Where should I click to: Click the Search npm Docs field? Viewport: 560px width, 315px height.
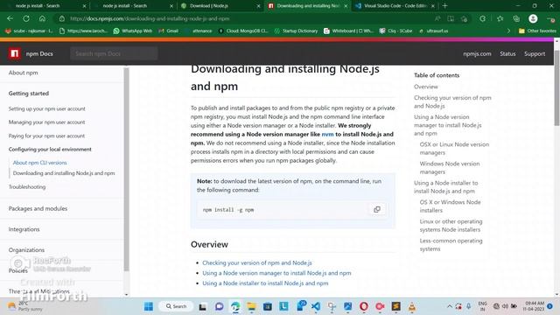[114, 53]
